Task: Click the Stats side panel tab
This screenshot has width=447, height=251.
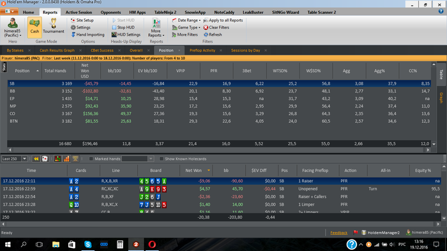Action: 4,67
